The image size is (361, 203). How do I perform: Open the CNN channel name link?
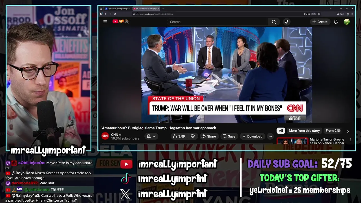115,134
